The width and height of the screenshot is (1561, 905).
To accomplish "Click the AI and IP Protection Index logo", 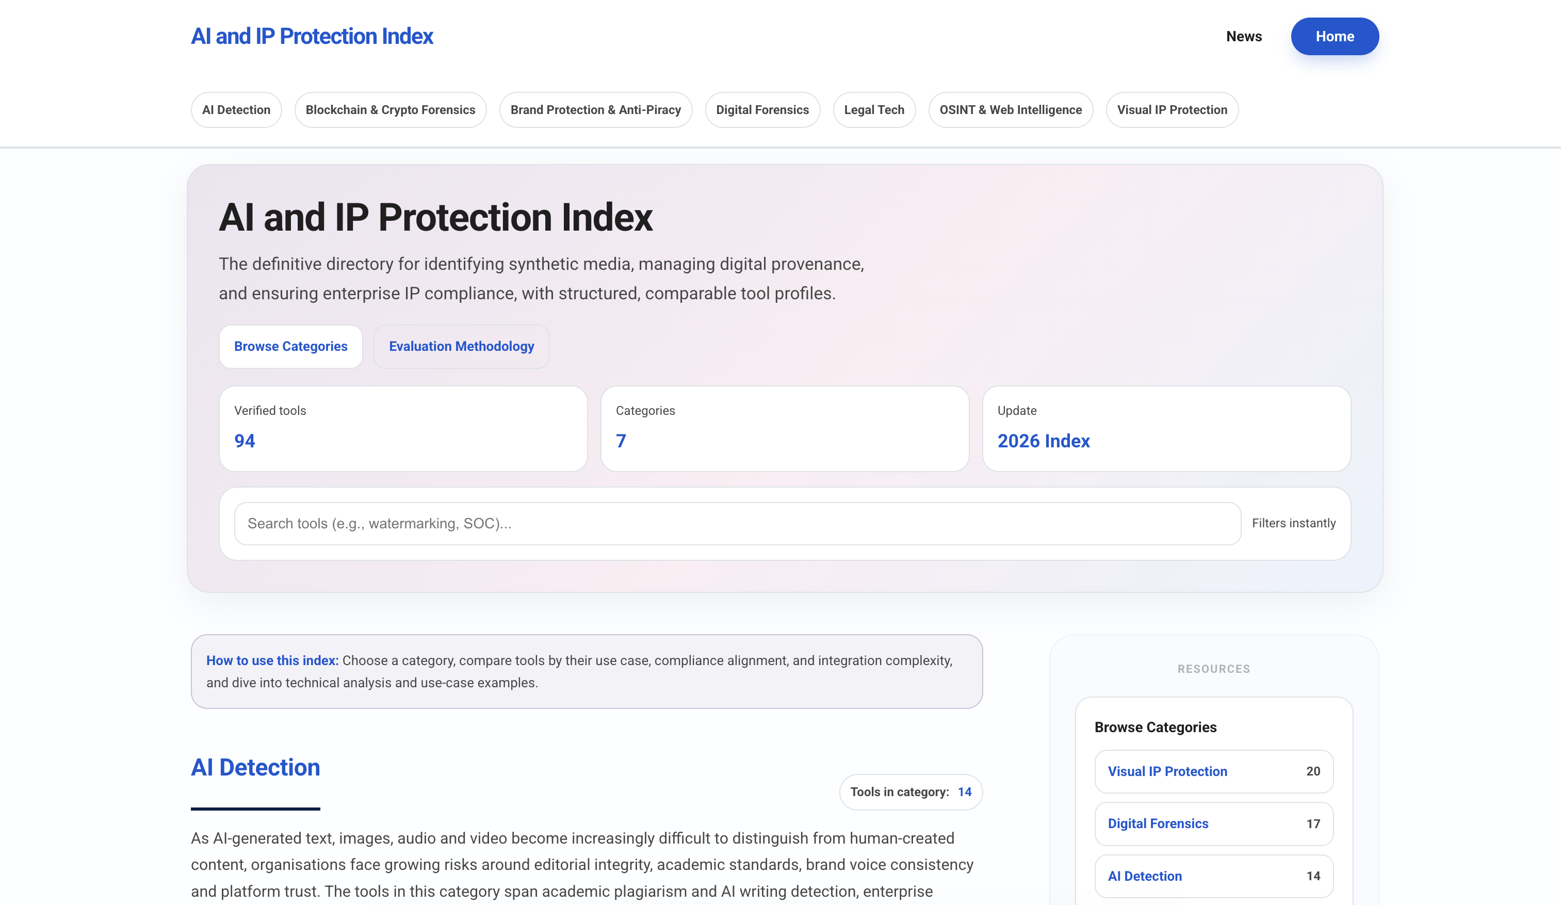I will pos(312,36).
